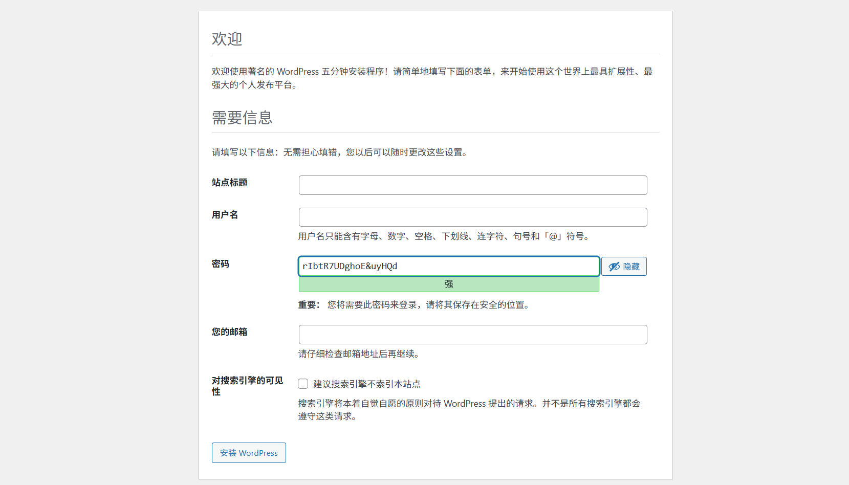This screenshot has width=849, height=485.
Task: Click the password field with generated password
Action: coord(449,266)
